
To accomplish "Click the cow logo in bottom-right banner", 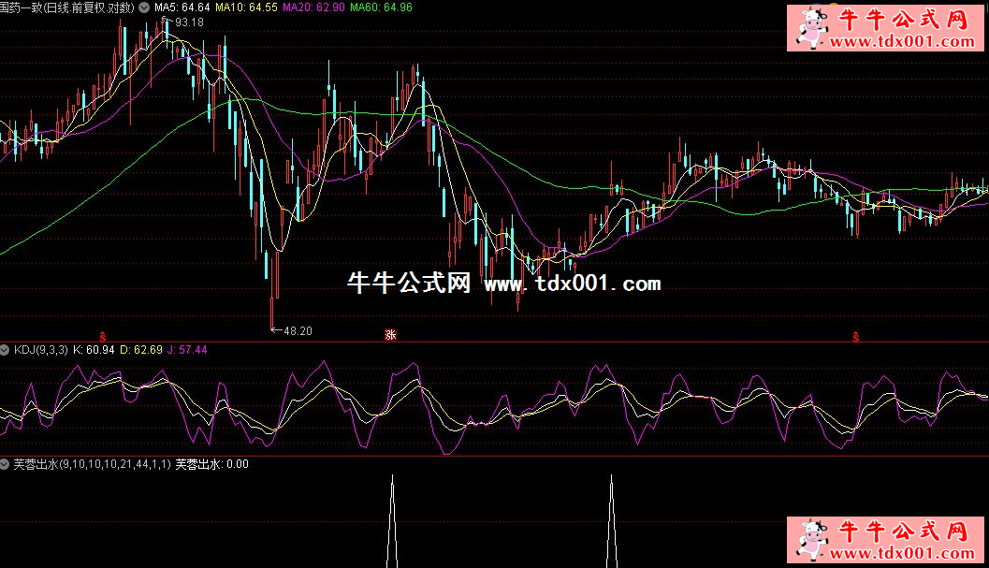I will 808,540.
